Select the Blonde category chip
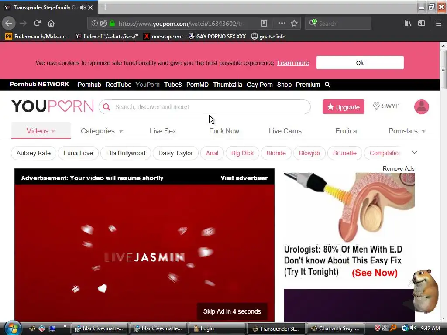 click(x=276, y=153)
